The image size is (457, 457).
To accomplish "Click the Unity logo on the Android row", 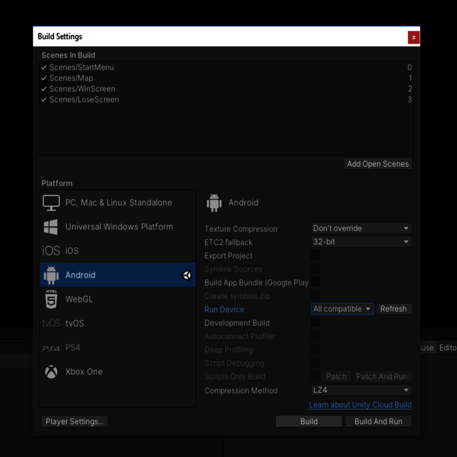I will pyautogui.click(x=186, y=275).
